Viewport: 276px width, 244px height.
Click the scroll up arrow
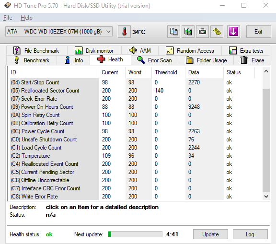click(x=266, y=71)
